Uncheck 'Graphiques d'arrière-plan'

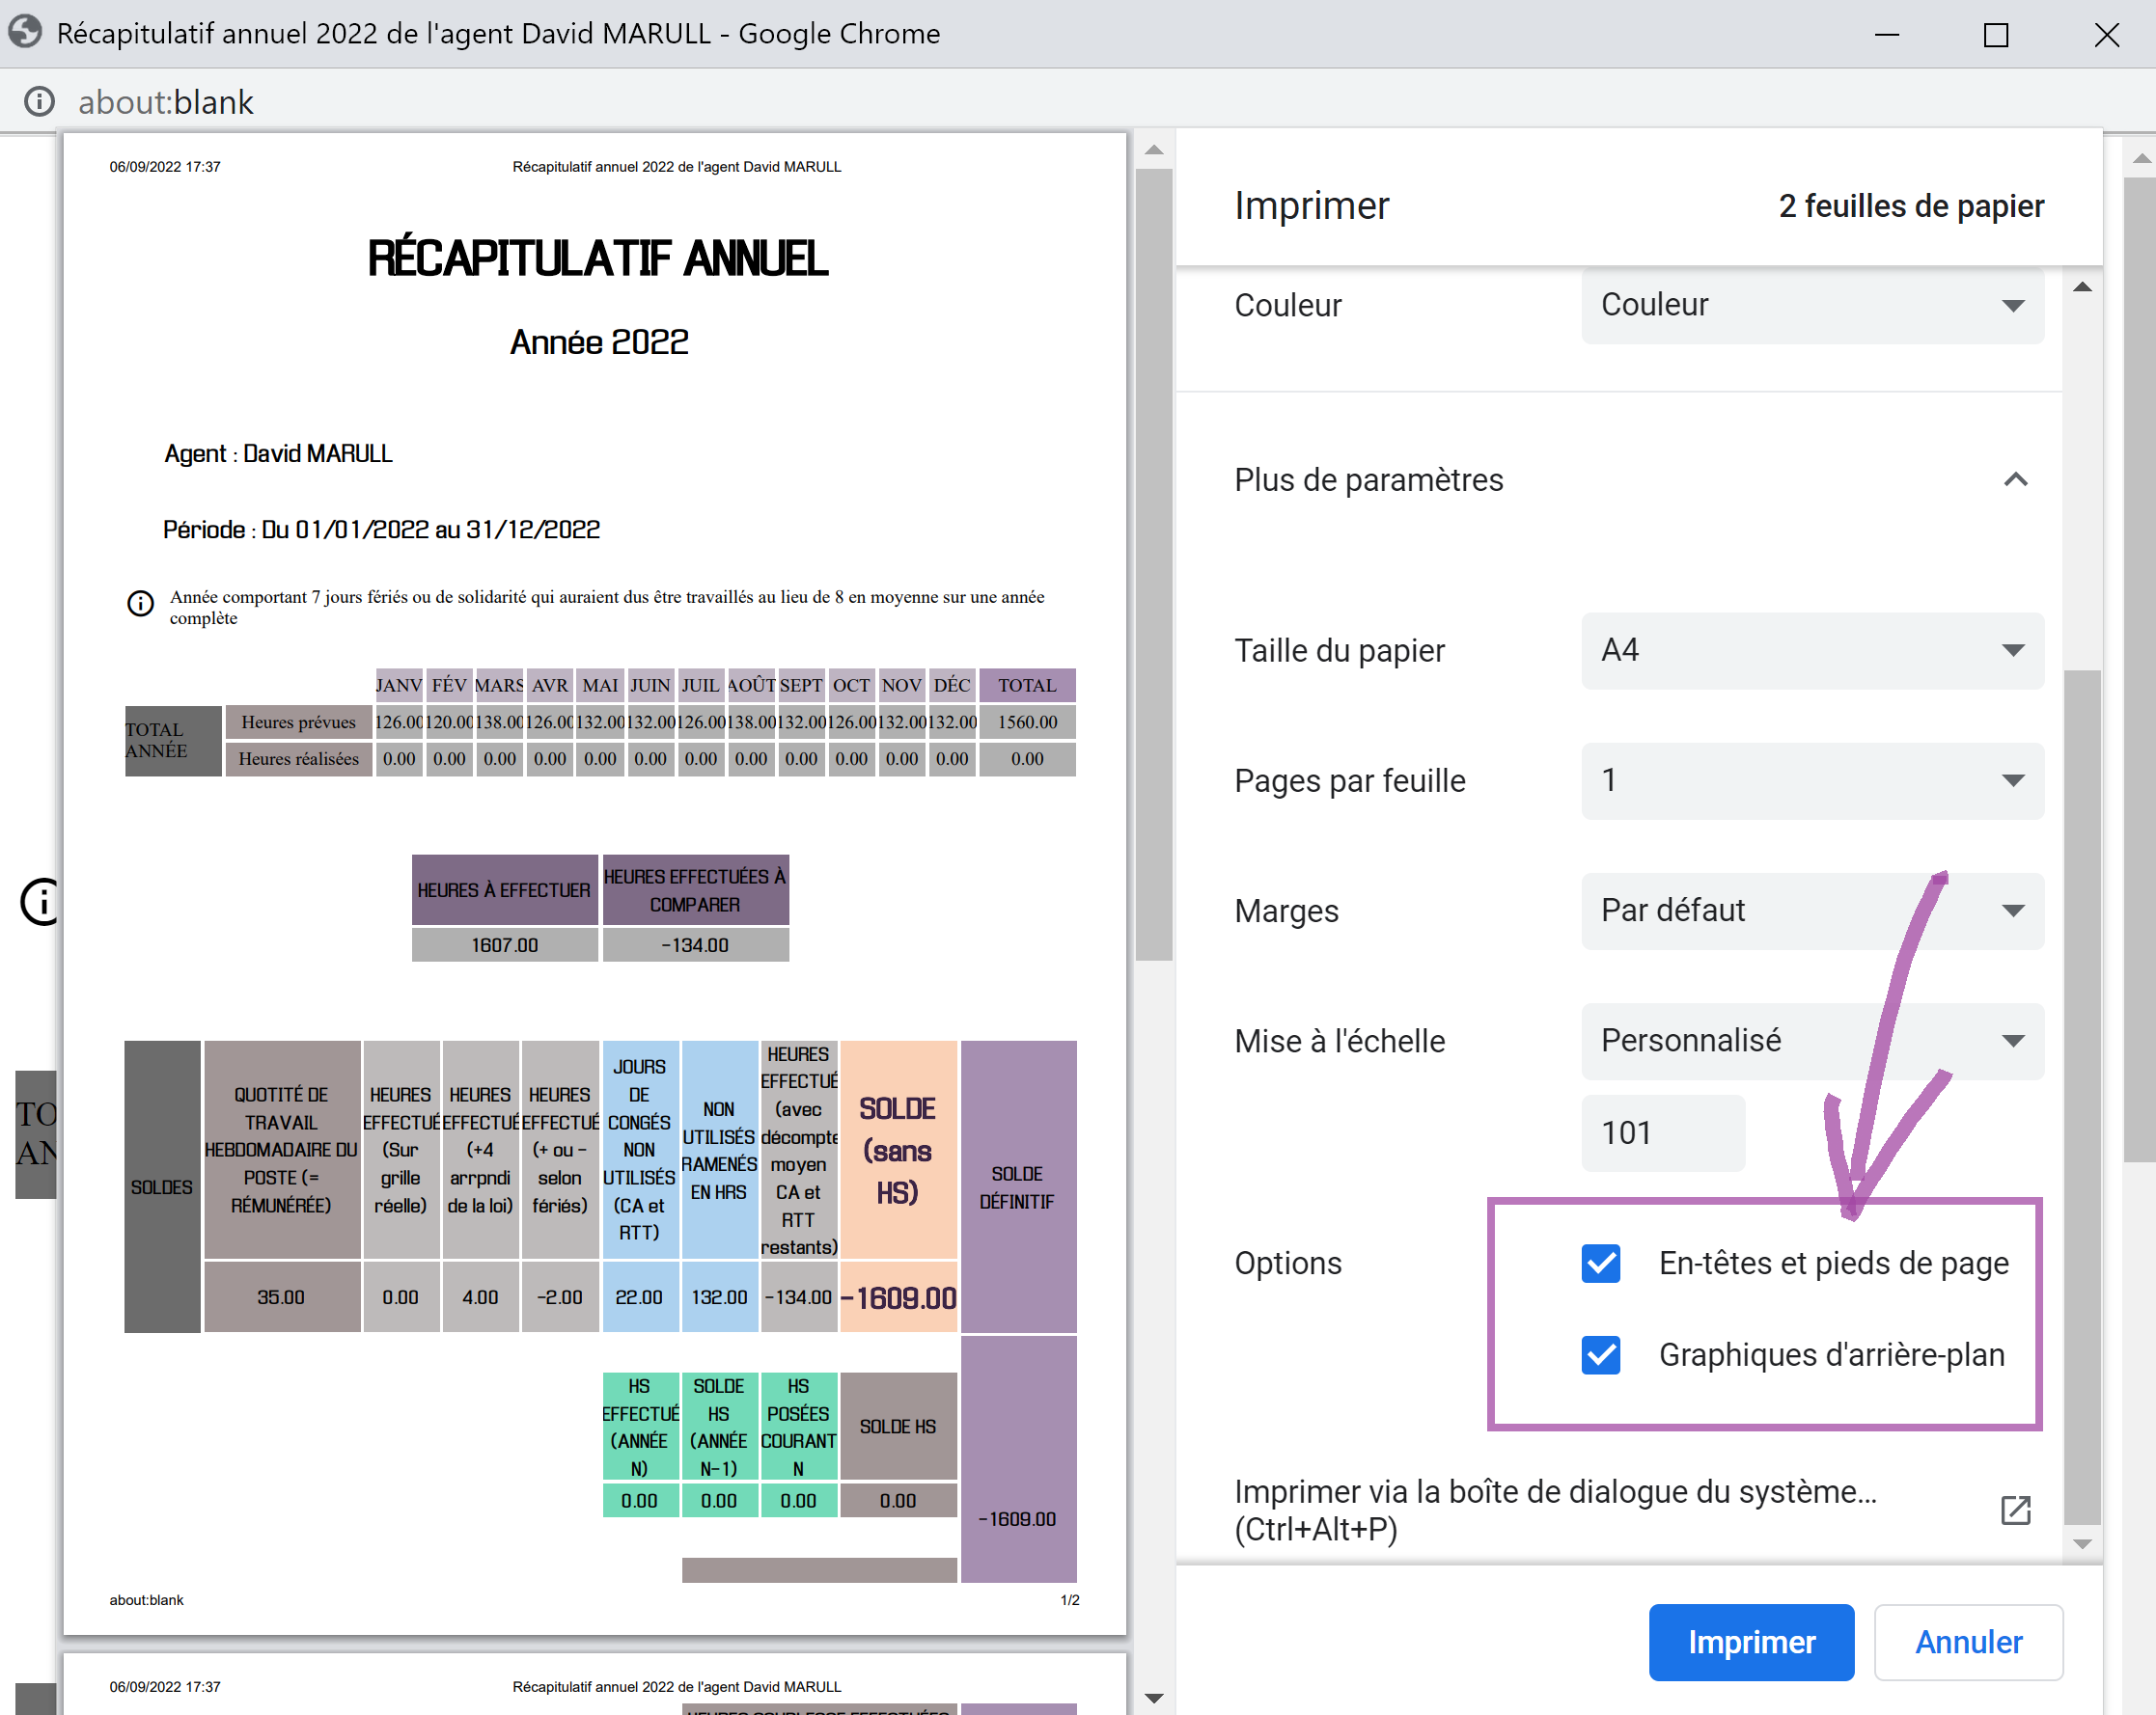(x=1601, y=1354)
